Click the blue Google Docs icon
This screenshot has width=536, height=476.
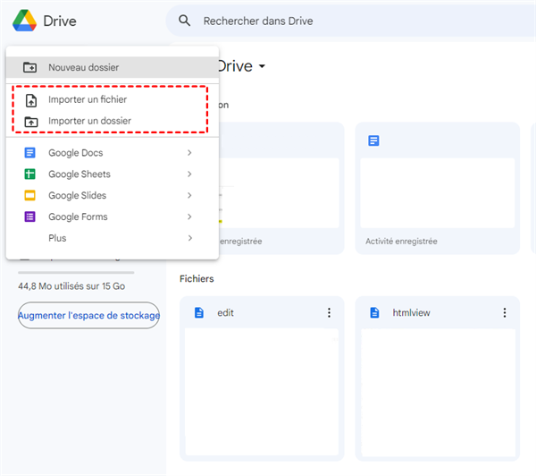(x=29, y=153)
